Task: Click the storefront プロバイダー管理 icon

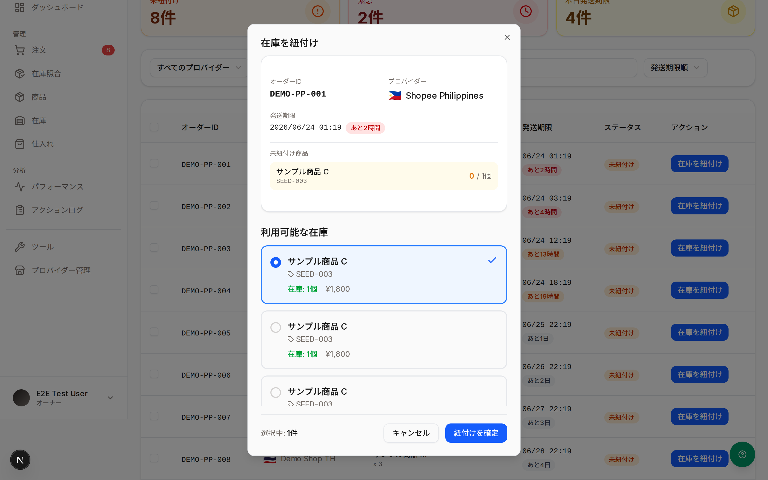Action: tap(20, 270)
